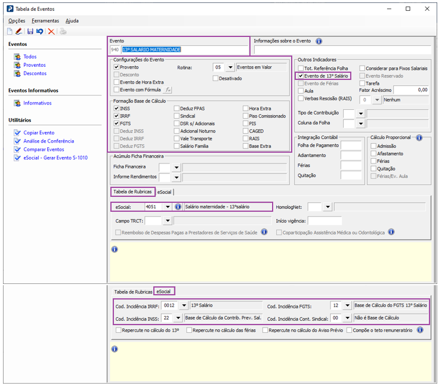Click the New event toolbar icon
Image resolution: width=442 pixels, height=386 pixels.
[x=10, y=31]
